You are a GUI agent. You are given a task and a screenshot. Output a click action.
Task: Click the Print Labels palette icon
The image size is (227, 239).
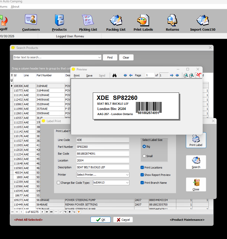143,20
